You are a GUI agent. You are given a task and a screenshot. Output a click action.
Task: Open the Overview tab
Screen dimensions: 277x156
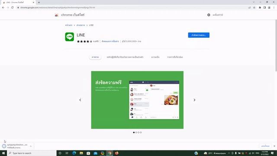pos(95,57)
